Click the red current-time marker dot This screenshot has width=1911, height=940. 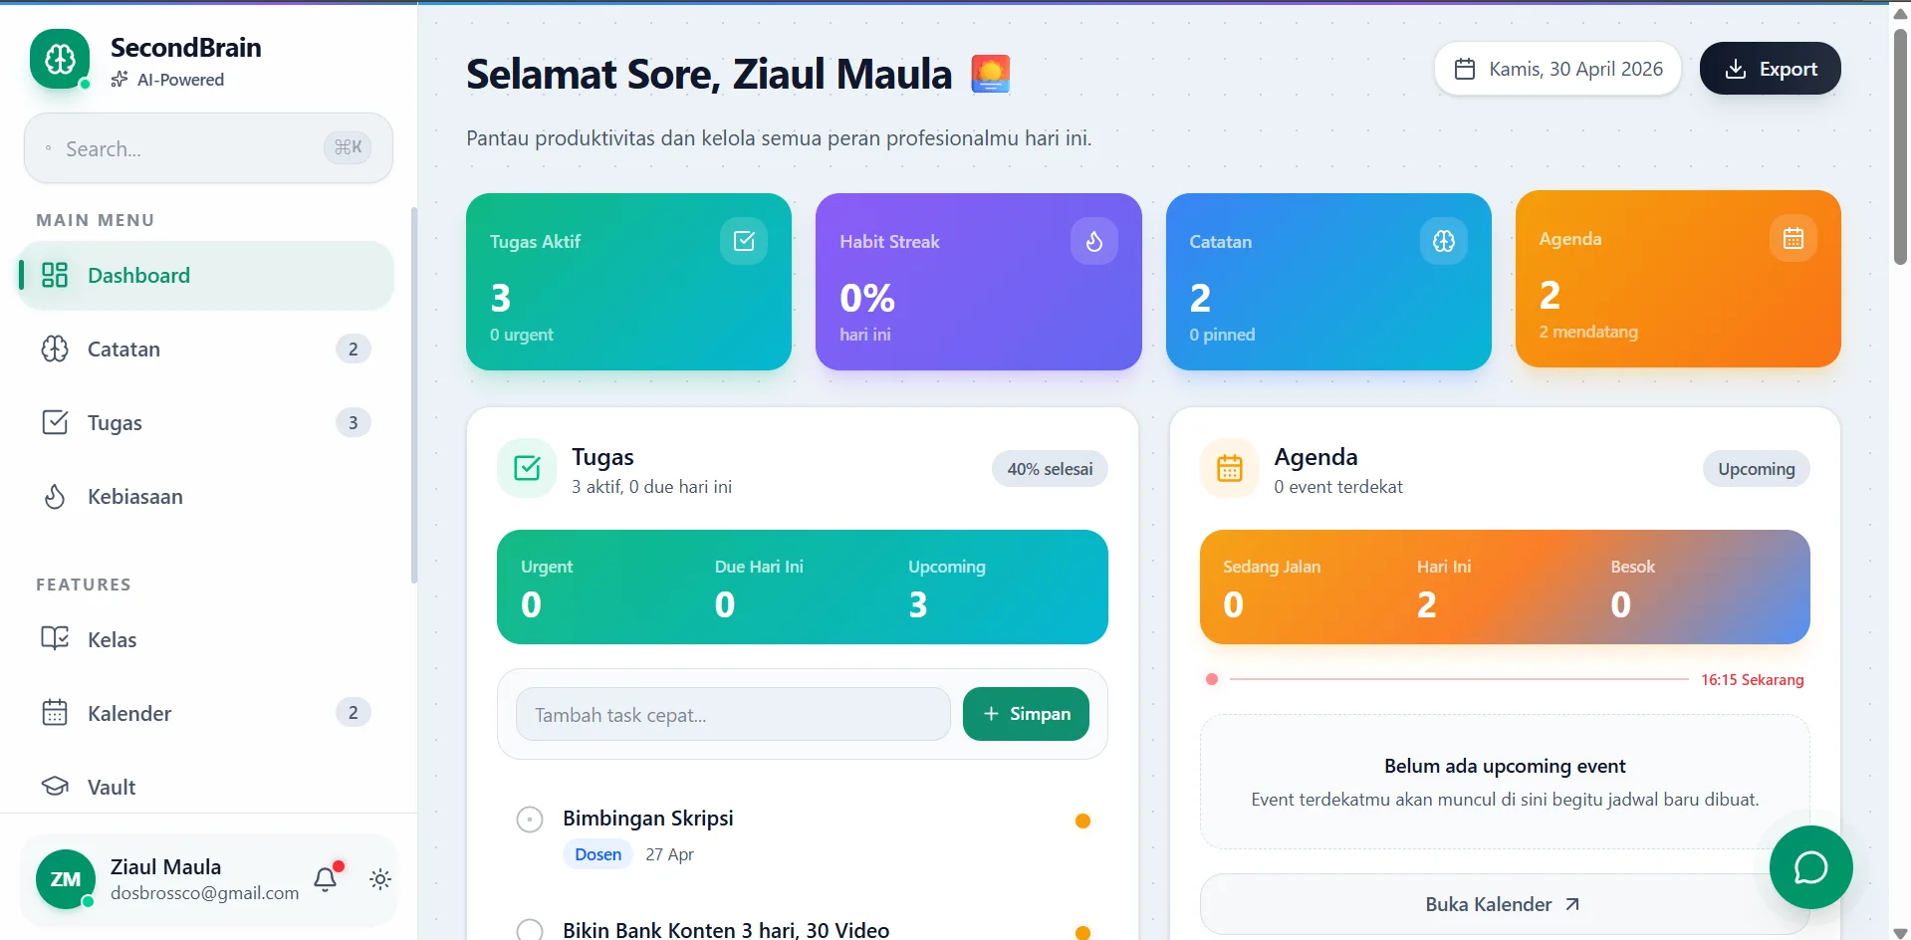1212,679
